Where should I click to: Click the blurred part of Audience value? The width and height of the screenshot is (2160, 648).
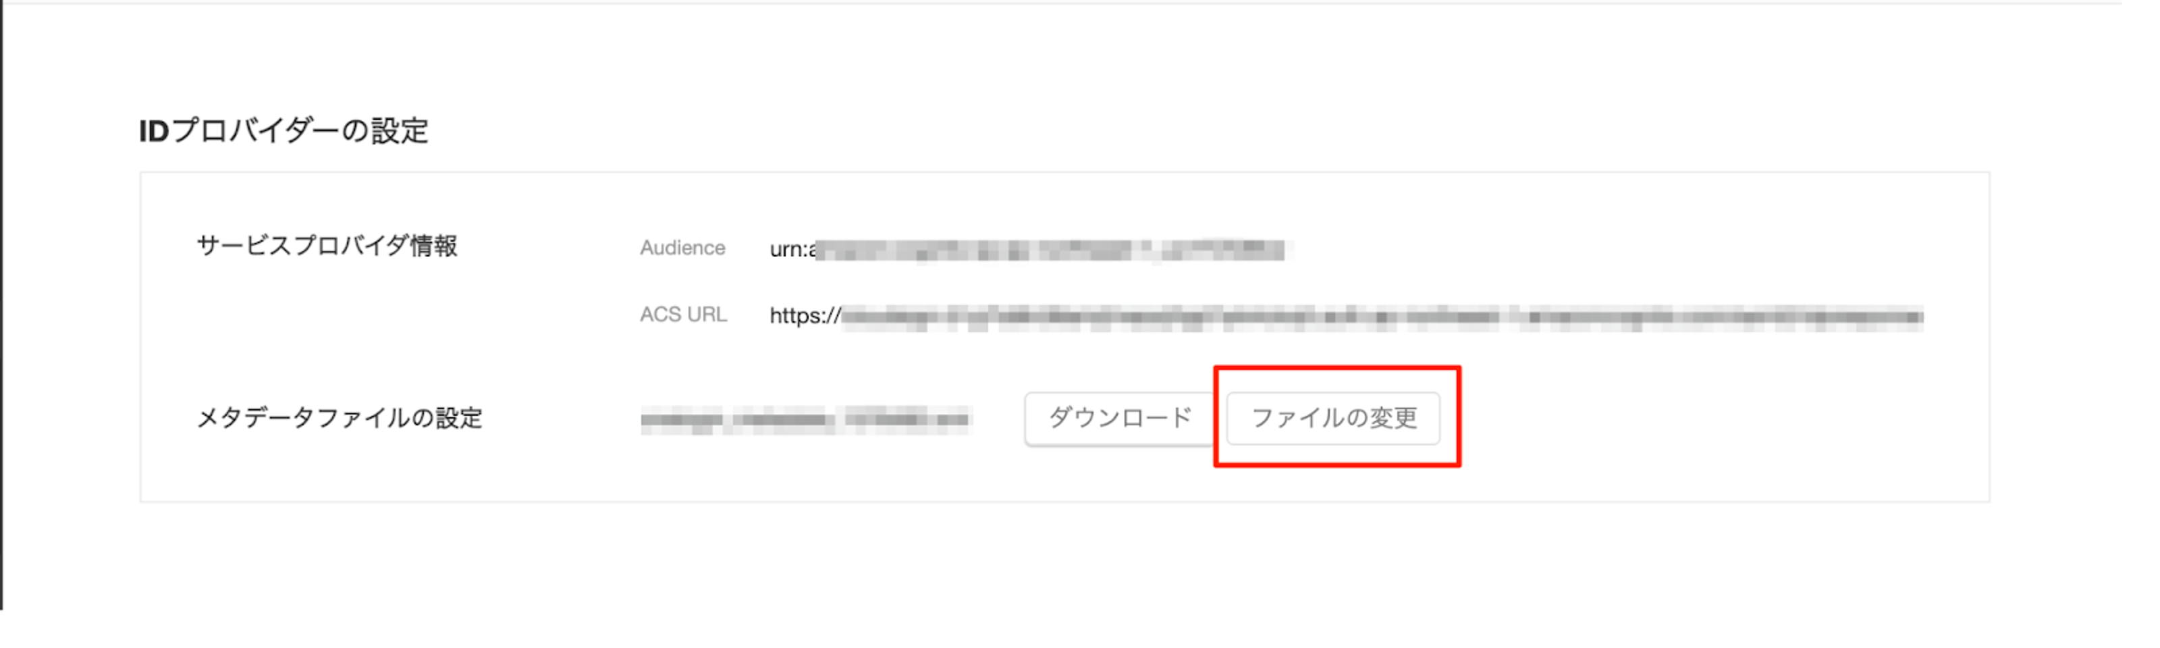1052,250
